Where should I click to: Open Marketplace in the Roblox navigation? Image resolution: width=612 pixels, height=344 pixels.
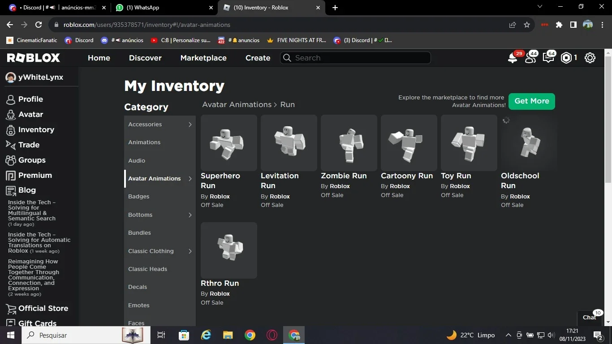203,58
